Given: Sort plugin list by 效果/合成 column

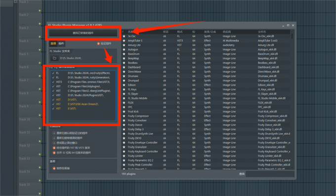Looking at the screenshot, I should [210, 32].
